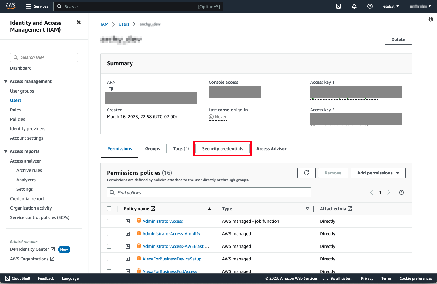Open the notifications bell
This screenshot has width=437, height=284.
pyautogui.click(x=354, y=6)
